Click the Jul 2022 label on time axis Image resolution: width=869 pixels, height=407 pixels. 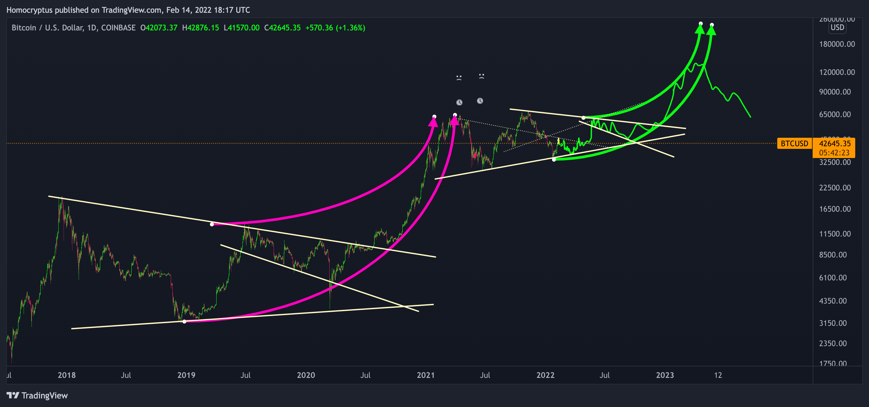pyautogui.click(x=605, y=375)
